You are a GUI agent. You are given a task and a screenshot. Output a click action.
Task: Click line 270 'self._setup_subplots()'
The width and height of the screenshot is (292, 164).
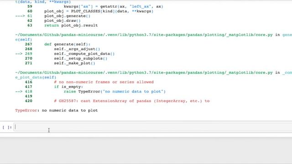[81, 58]
